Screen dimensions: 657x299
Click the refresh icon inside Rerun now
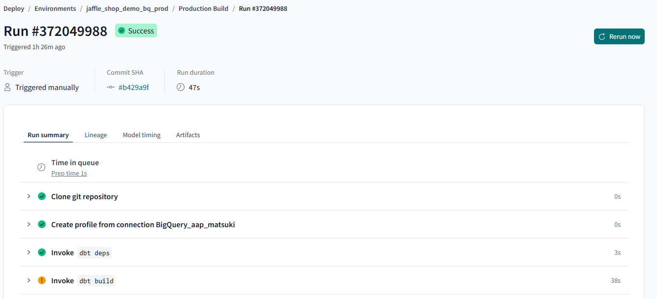pyautogui.click(x=602, y=36)
